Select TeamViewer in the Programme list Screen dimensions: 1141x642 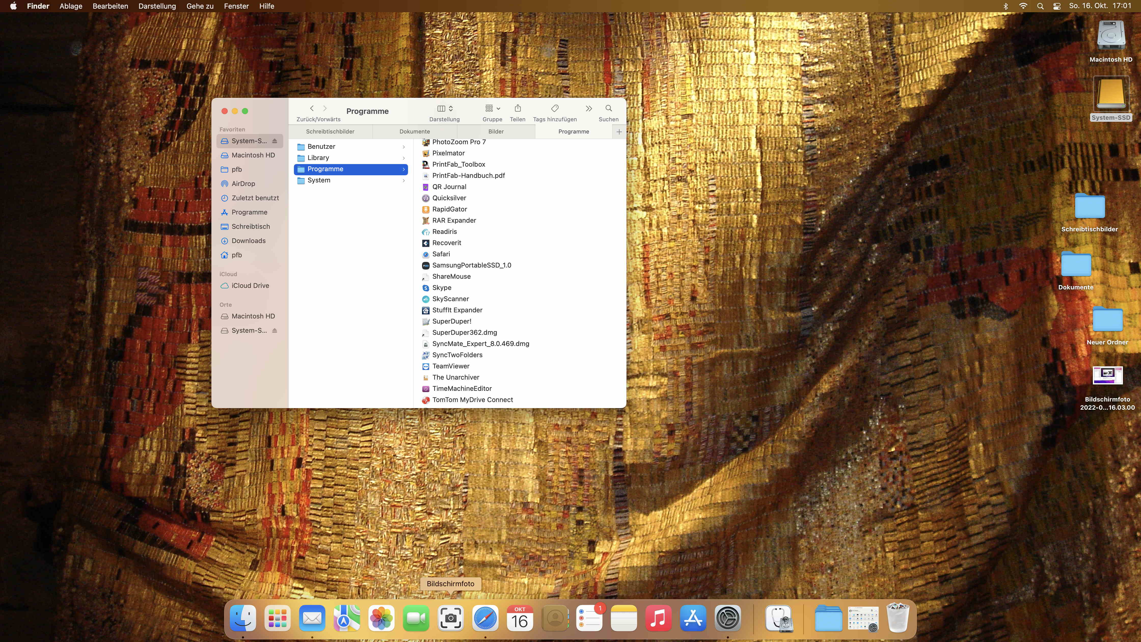[x=451, y=366]
